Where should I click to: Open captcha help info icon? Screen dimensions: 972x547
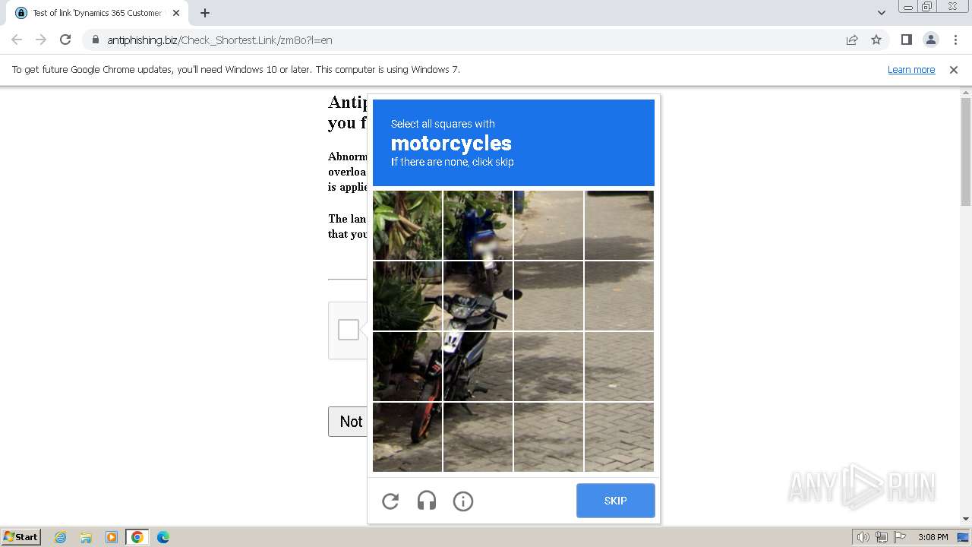(463, 501)
